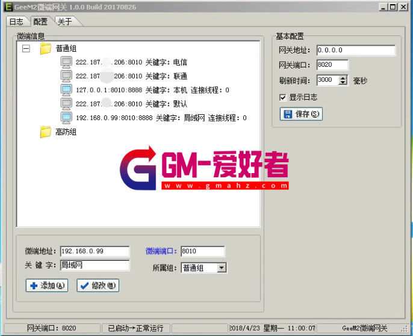Select the row with 关键字: 电信
The image size is (413, 336).
coord(131,63)
